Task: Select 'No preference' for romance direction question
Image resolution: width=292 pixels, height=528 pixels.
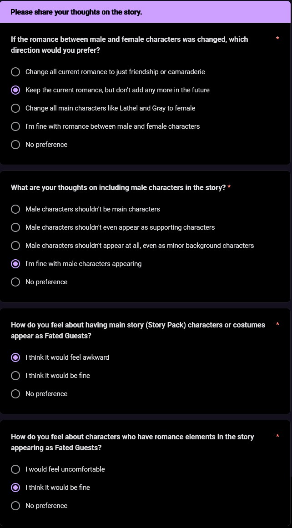Action: point(15,145)
